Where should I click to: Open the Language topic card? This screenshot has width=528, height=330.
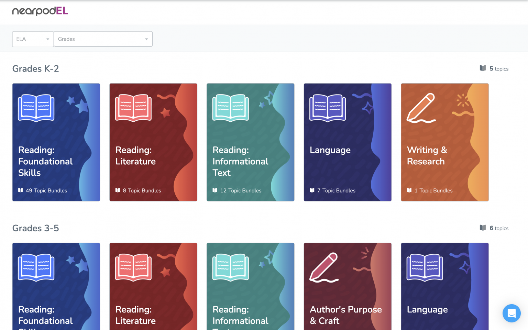(x=348, y=142)
